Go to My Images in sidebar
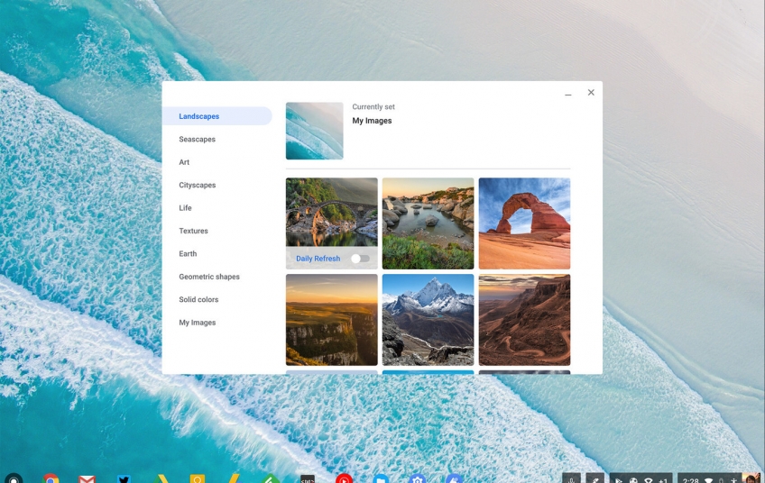 197,323
